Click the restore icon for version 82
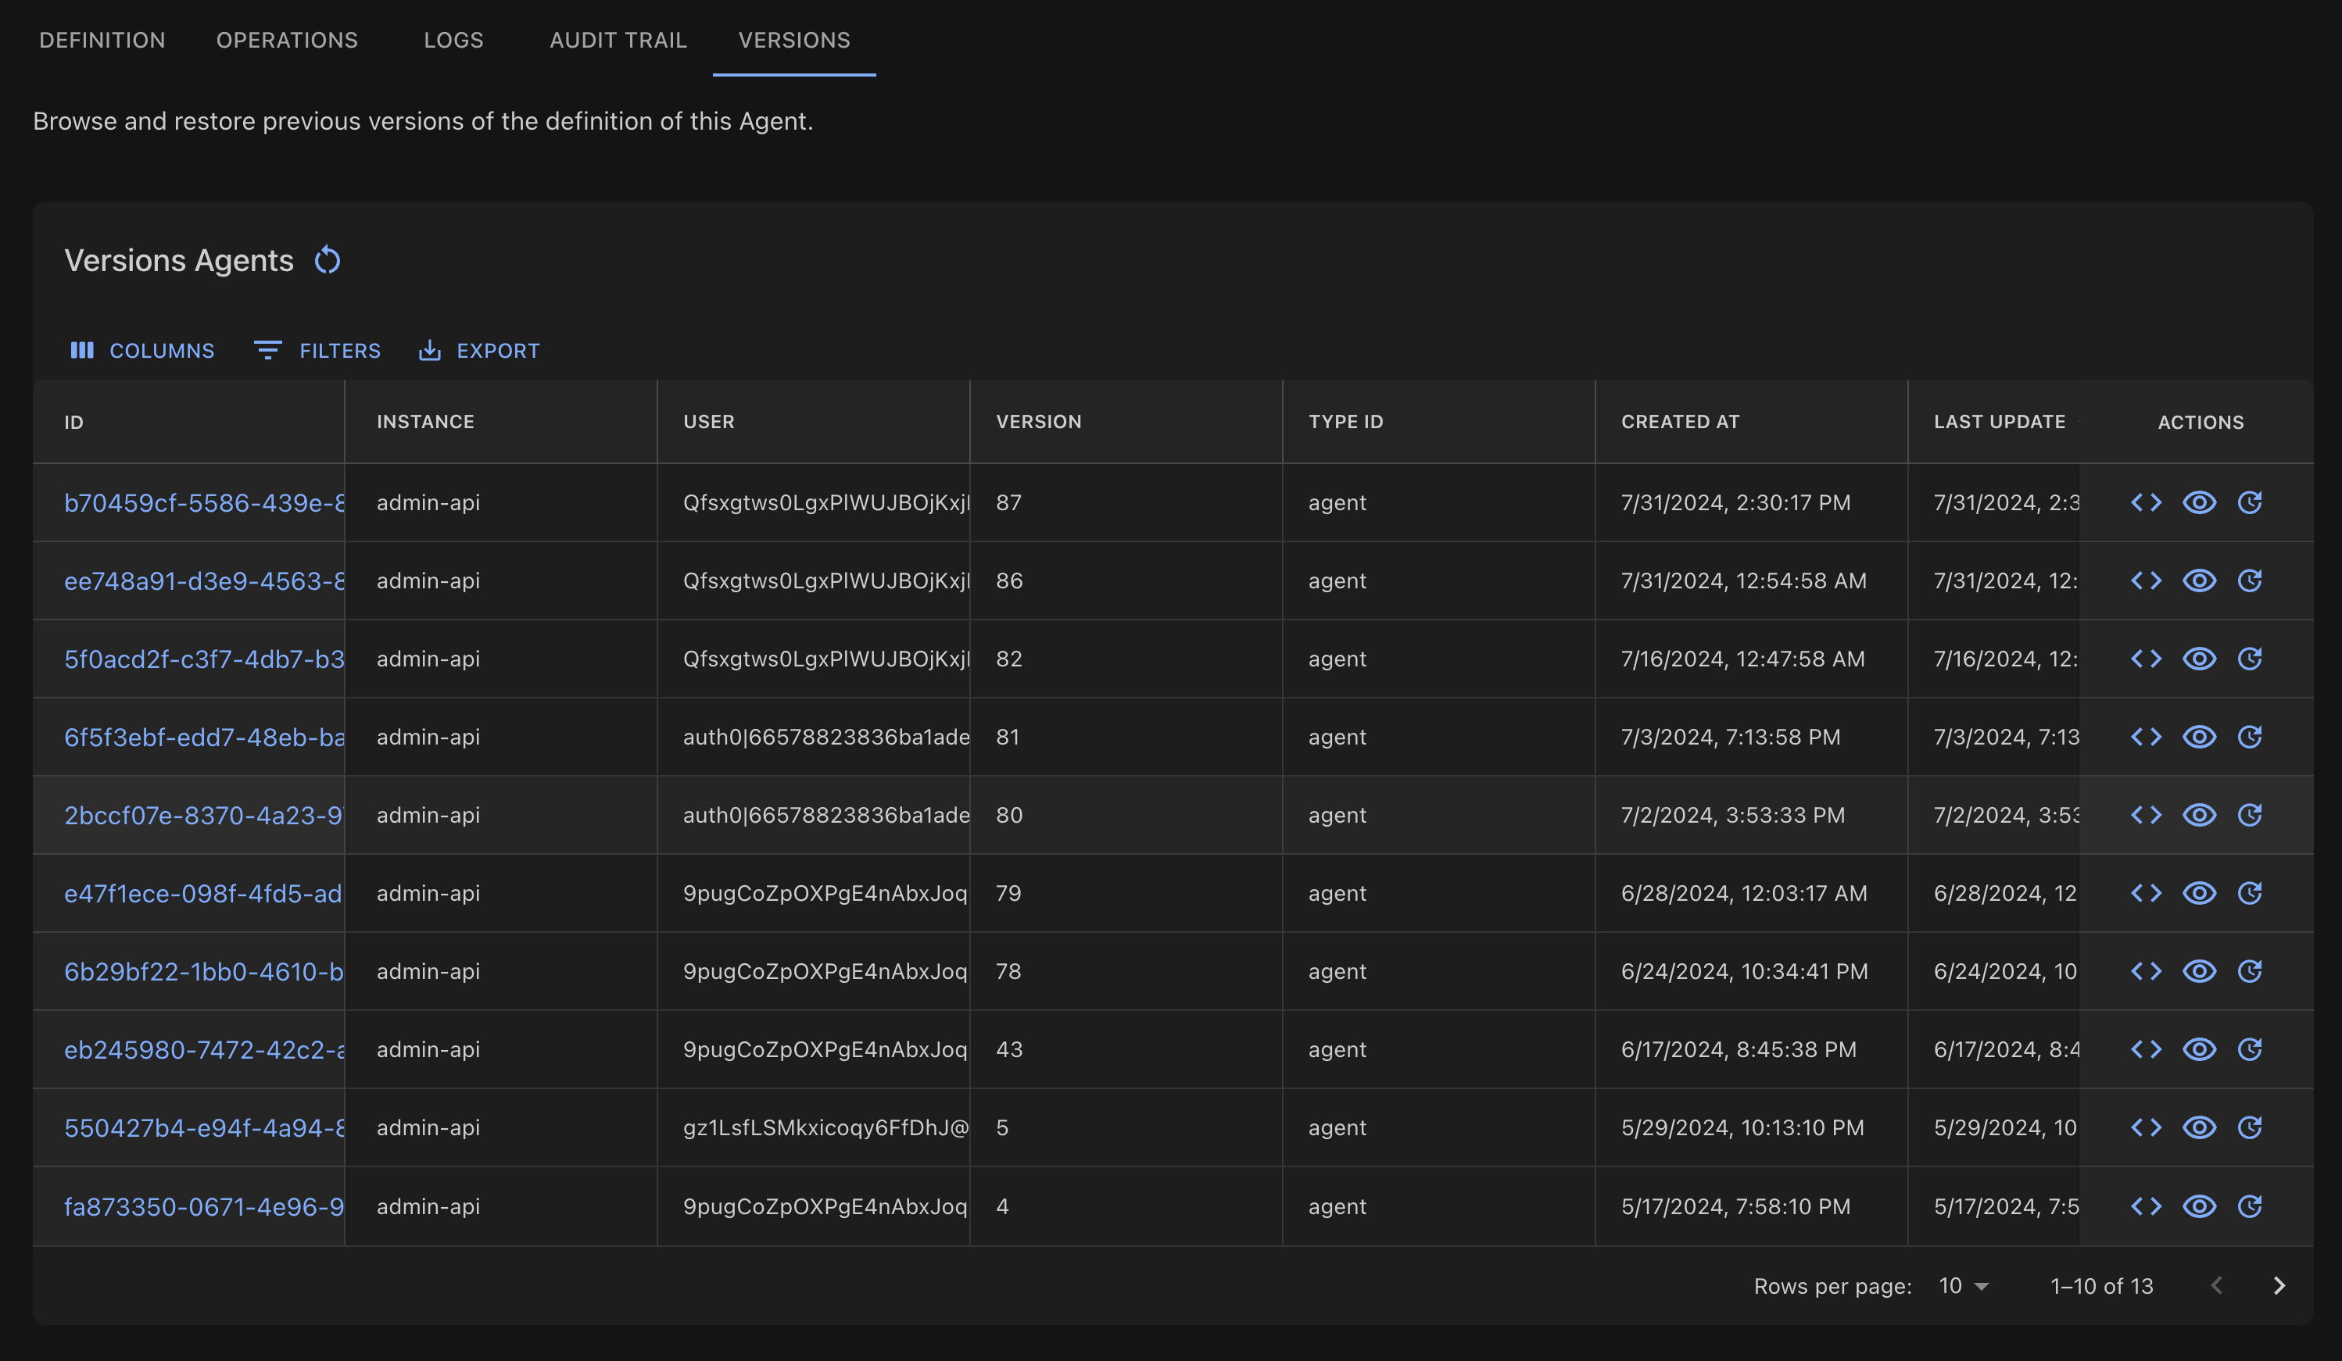Viewport: 2342px width, 1361px height. [x=2249, y=659]
